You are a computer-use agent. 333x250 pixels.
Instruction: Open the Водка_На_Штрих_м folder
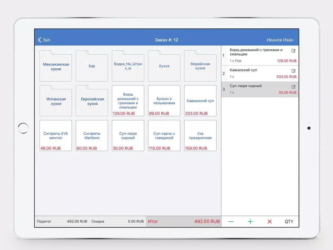click(128, 66)
